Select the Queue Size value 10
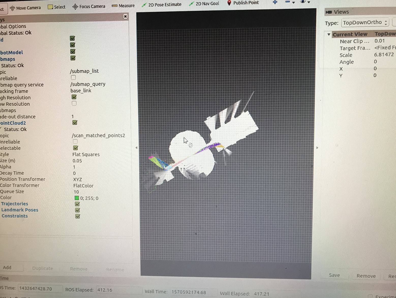The width and height of the screenshot is (396, 298). coord(76,192)
